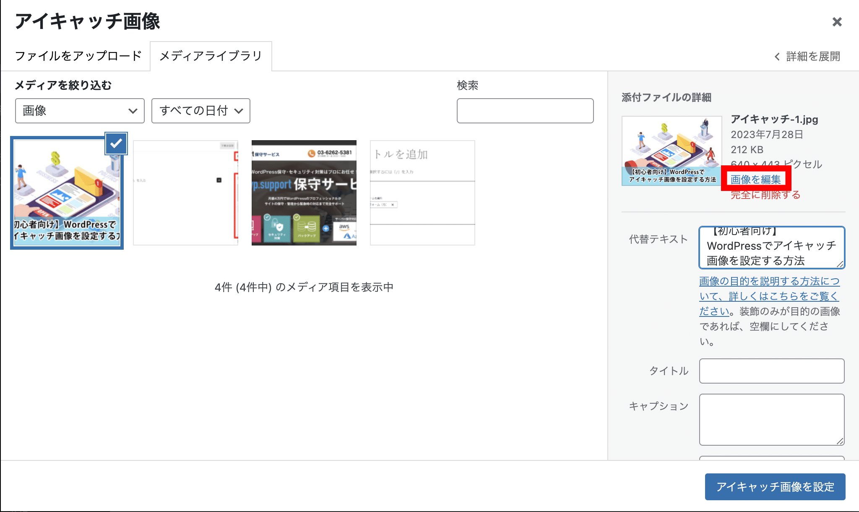Click the 画像を編集 link
The image size is (859, 512).
pos(755,179)
